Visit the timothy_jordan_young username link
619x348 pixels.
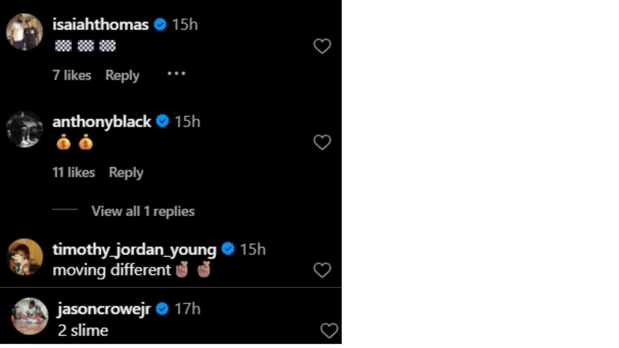(x=134, y=249)
